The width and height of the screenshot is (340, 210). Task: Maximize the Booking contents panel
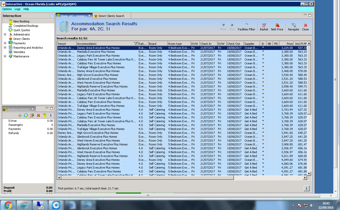(x=52, y=108)
